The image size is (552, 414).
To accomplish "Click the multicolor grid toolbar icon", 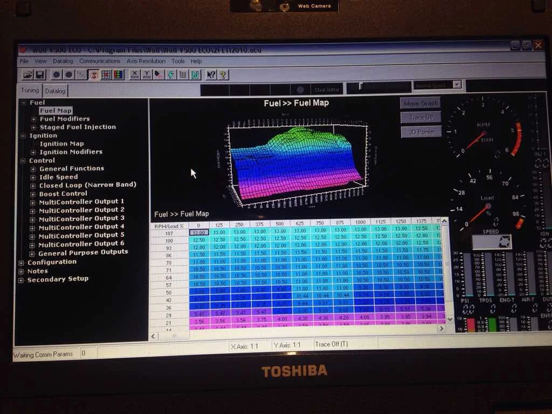I will (118, 75).
